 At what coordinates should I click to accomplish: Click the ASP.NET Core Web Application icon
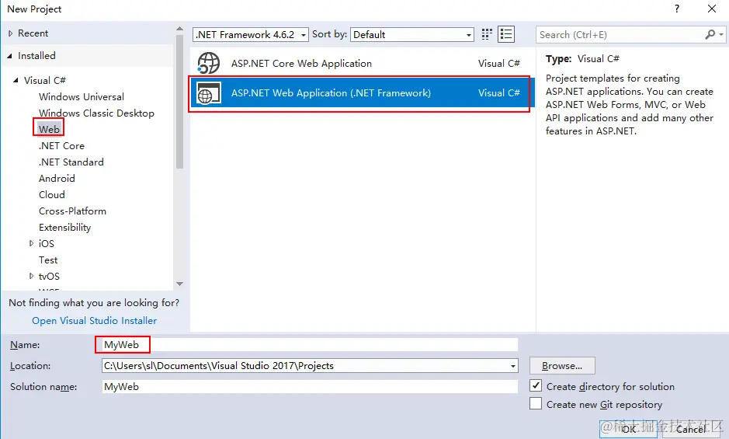pos(208,63)
